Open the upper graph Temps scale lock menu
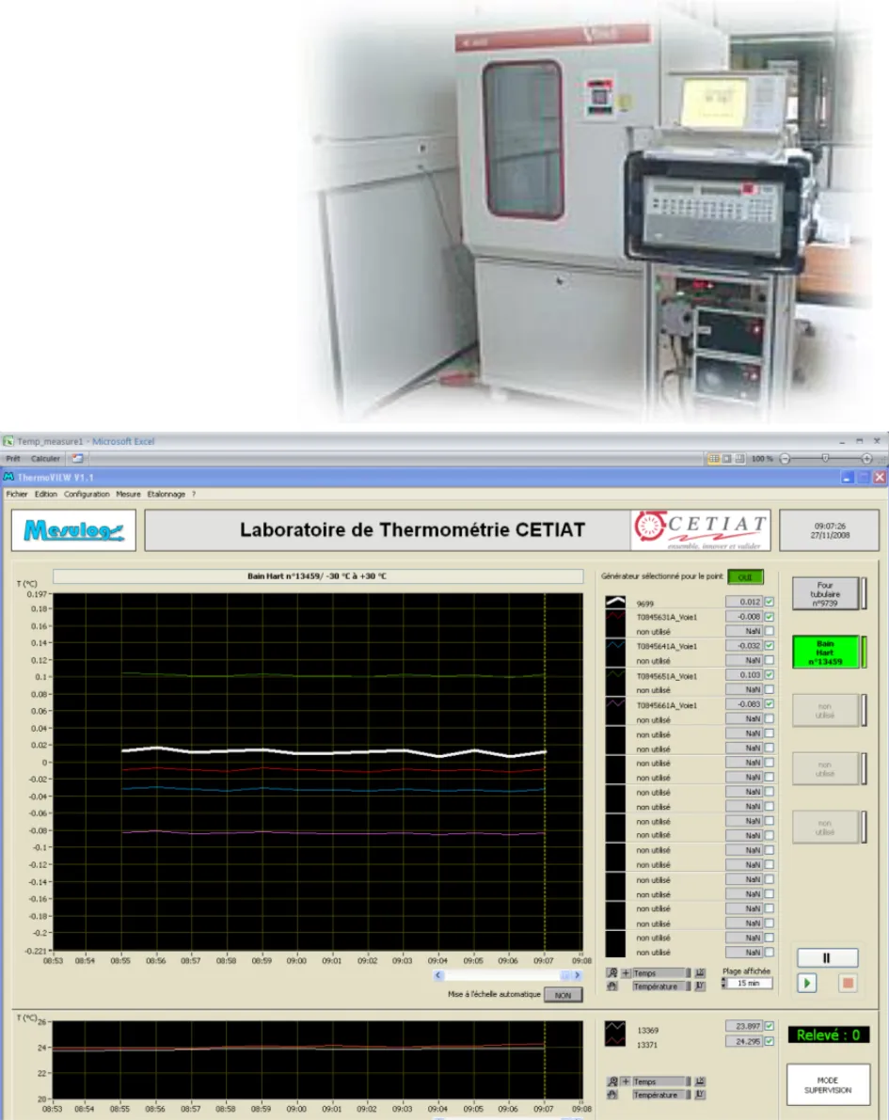Viewport: 889px width, 1120px height. (x=689, y=973)
